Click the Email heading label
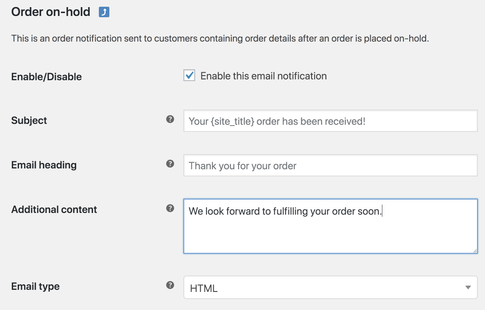Screen dimensions: 485x310 coord(44,165)
